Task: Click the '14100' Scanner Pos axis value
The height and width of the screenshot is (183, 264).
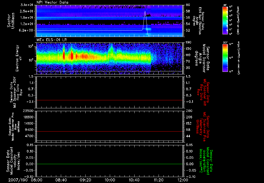Action: coord(28,123)
